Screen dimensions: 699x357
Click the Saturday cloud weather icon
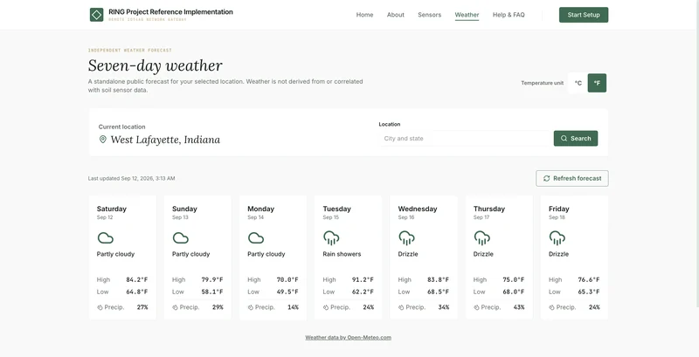[x=105, y=237]
